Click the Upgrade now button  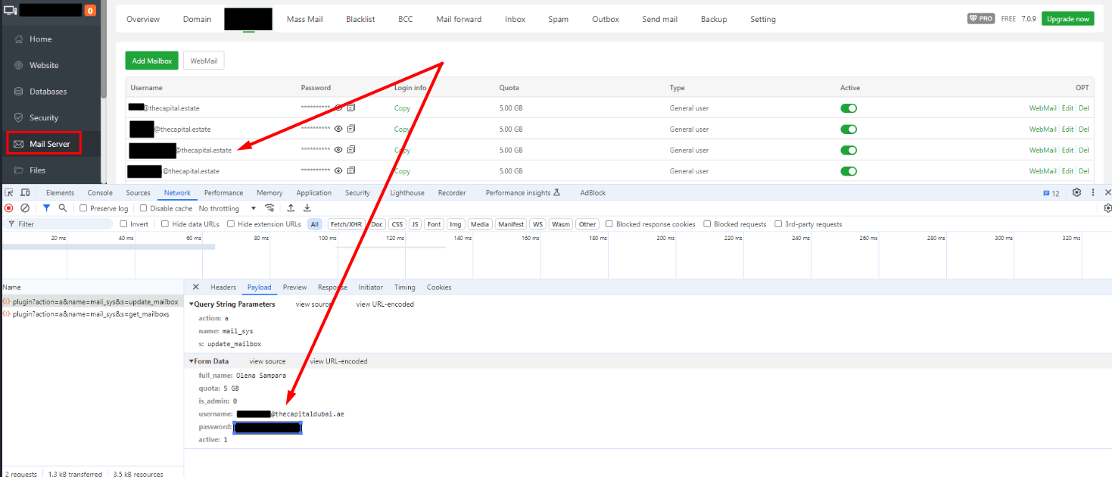click(x=1067, y=19)
